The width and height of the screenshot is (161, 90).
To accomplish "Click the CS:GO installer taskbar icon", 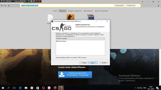I will pos(61,88).
